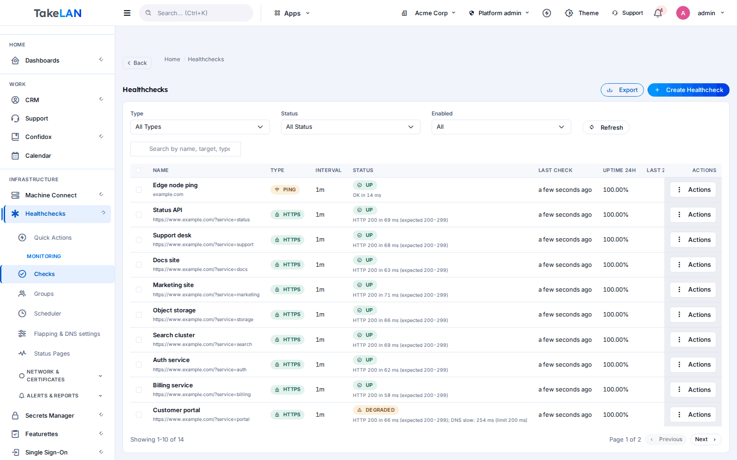Open the Calendar from sidebar

pos(38,156)
